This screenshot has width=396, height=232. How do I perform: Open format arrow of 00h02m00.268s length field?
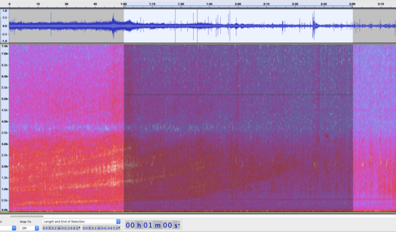(79, 228)
